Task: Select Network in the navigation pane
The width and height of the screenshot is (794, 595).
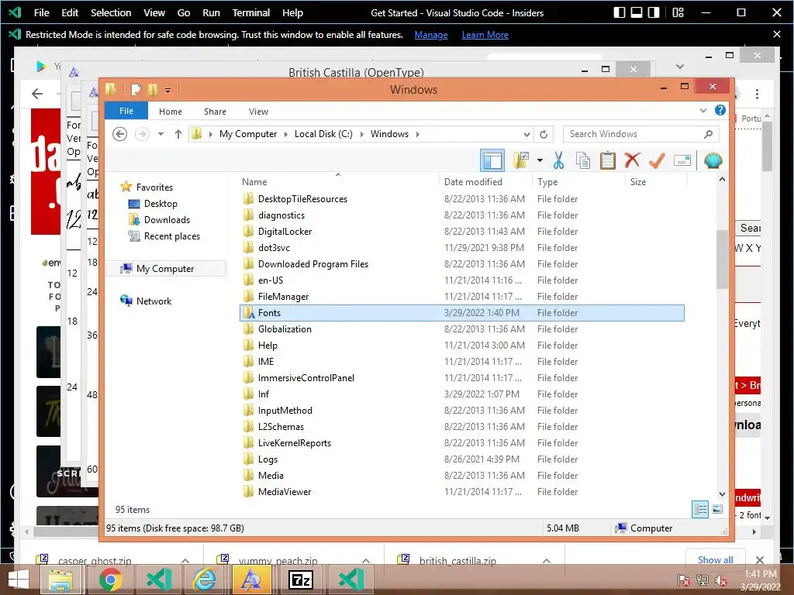Action: click(x=154, y=301)
